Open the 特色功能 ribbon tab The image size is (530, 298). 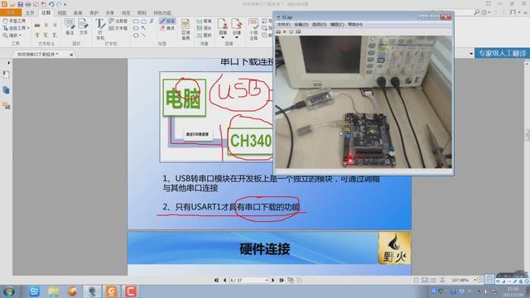tap(162, 13)
